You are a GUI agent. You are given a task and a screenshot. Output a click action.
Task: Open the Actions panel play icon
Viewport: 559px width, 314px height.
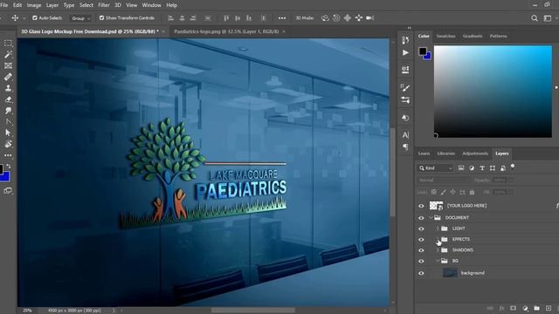pos(405,52)
